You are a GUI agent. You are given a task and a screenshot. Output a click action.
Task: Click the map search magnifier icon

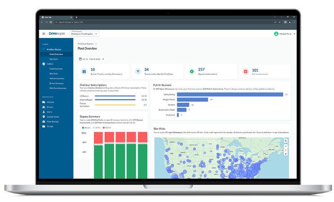click(286, 141)
